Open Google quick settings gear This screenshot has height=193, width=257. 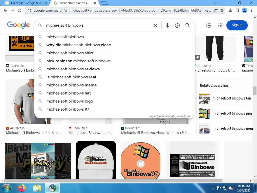click(209, 25)
